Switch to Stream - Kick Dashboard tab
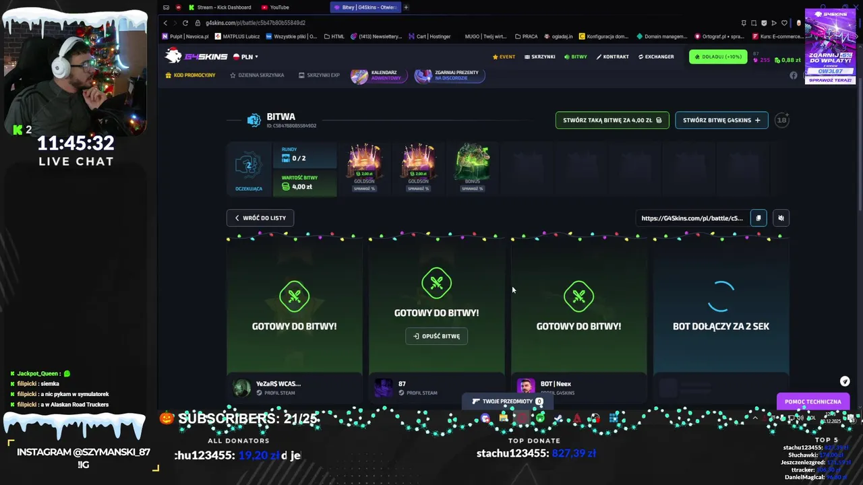 pos(219,7)
